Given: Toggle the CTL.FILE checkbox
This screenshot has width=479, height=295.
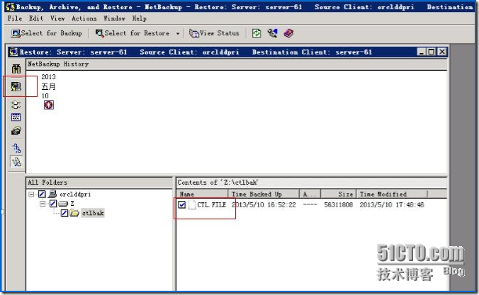Looking at the screenshot, I should 182,204.
